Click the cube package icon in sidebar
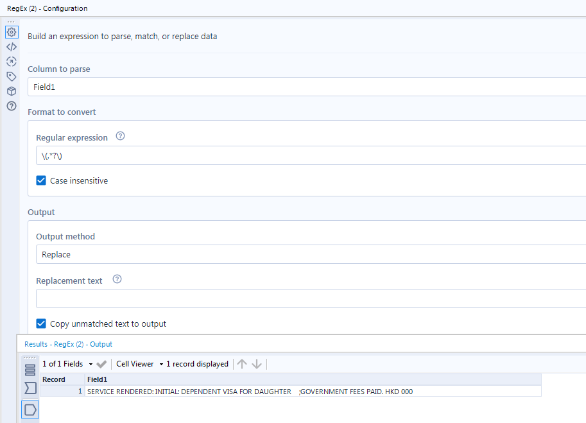Screen dimensions: 586x423 click(x=12, y=91)
